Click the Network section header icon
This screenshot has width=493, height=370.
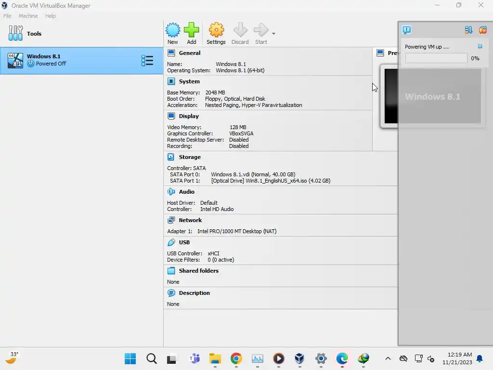(171, 220)
